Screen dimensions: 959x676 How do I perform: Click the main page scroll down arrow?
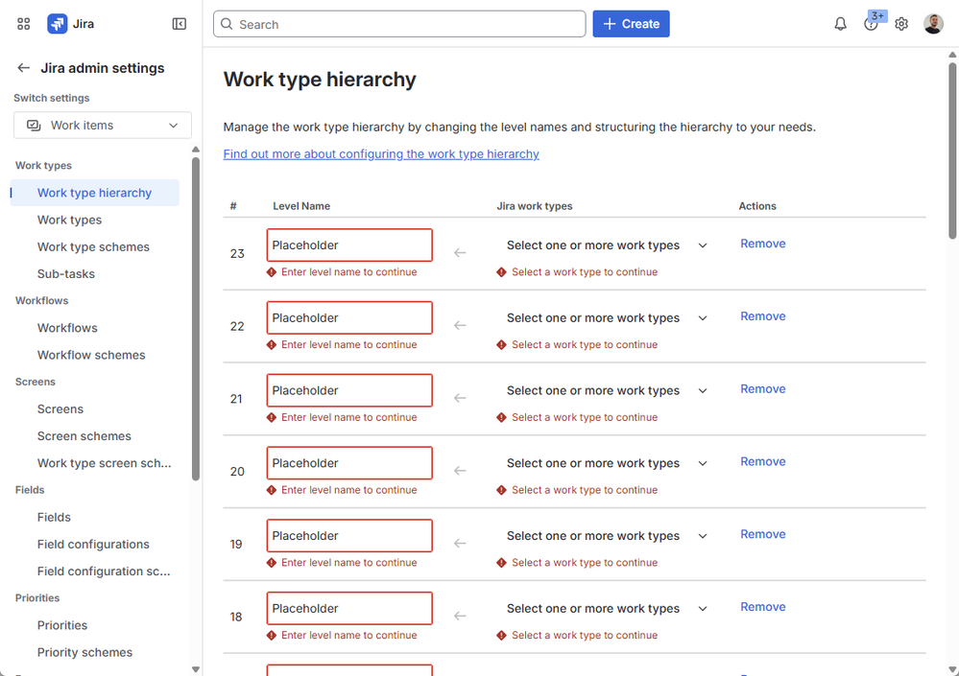952,669
